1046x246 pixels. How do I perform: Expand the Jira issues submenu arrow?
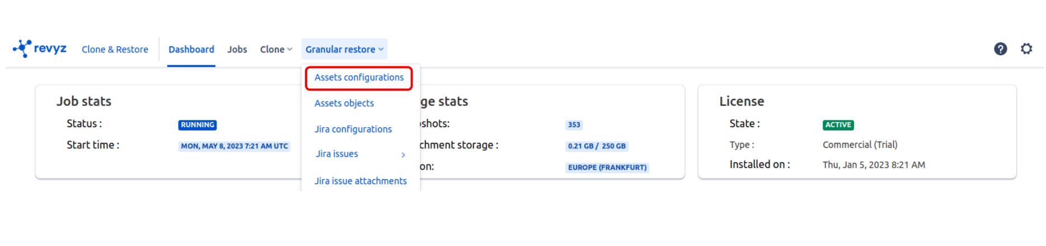tap(403, 155)
